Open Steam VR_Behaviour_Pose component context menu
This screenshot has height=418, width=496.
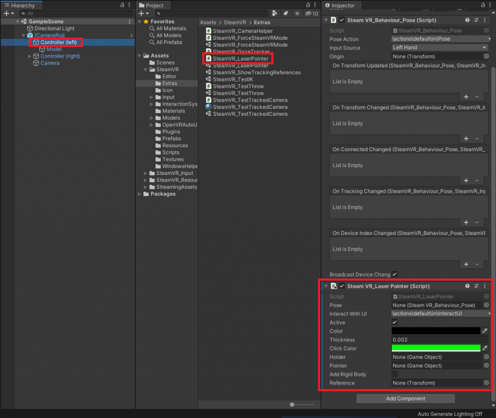click(485, 20)
